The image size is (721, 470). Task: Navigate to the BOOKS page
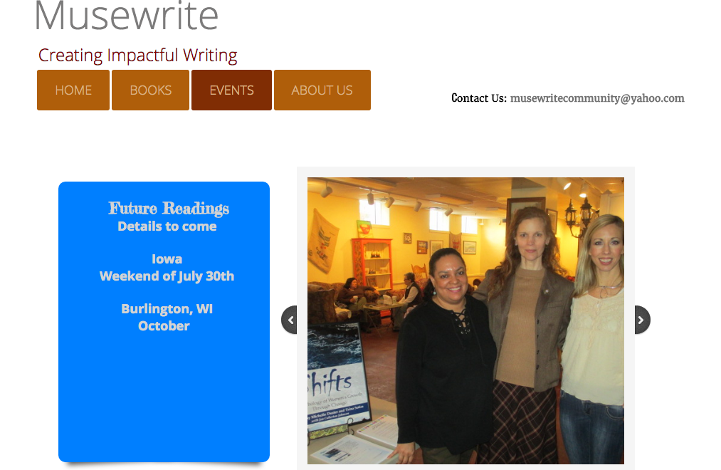[x=150, y=90]
